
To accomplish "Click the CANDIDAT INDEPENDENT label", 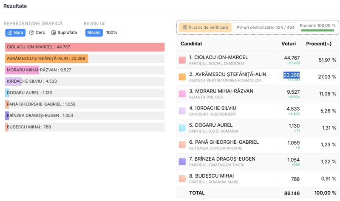I will coord(212,114).
